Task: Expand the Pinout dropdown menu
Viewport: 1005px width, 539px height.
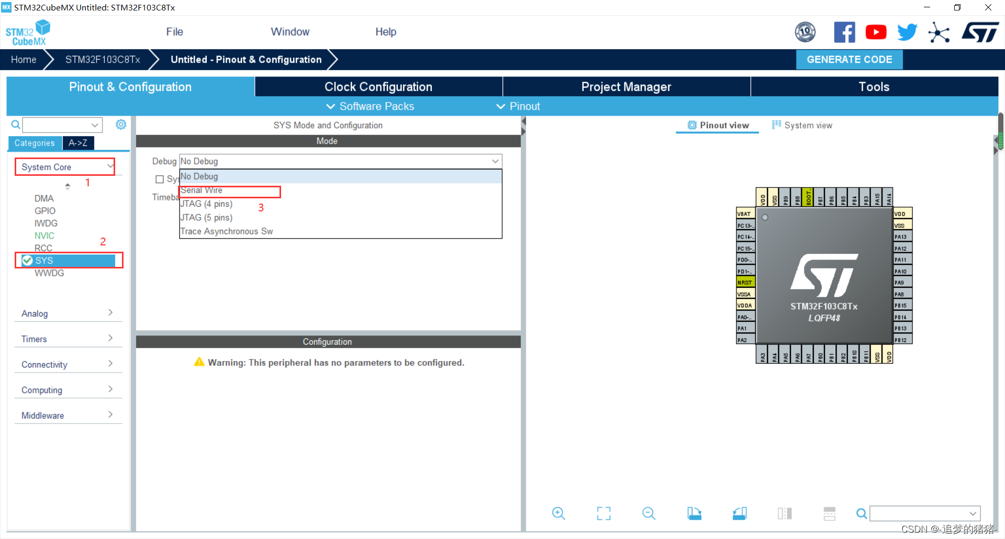Action: pos(518,106)
